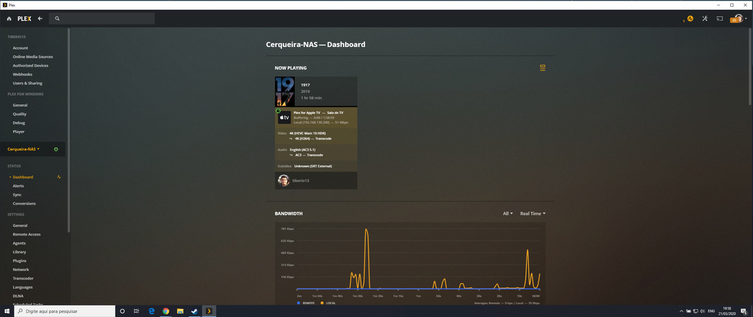
Task: Open tiberio13 user avatar in Now Playing
Action: tap(283, 180)
